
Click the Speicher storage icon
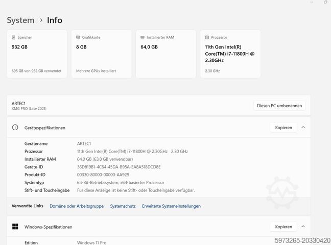[14, 37]
